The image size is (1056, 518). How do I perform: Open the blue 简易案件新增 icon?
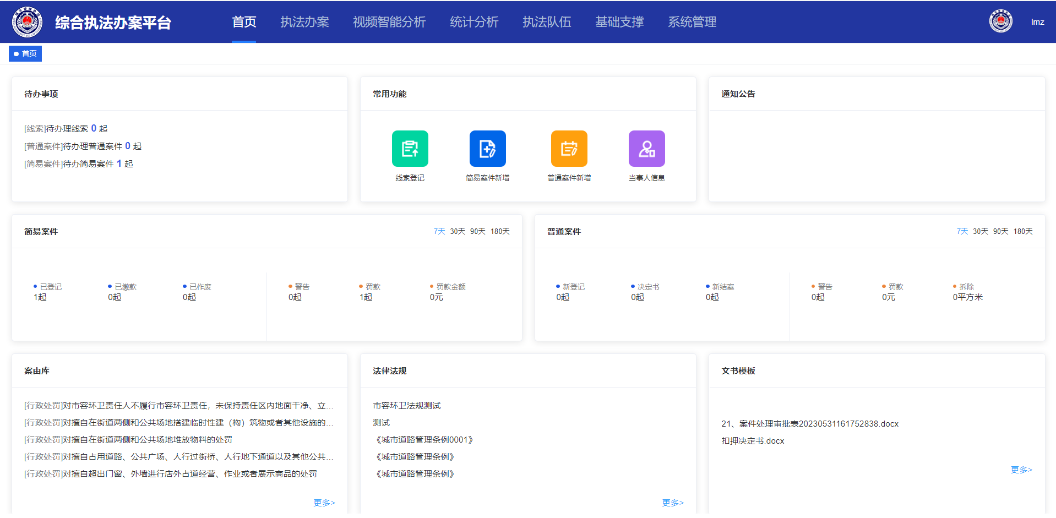[487, 149]
